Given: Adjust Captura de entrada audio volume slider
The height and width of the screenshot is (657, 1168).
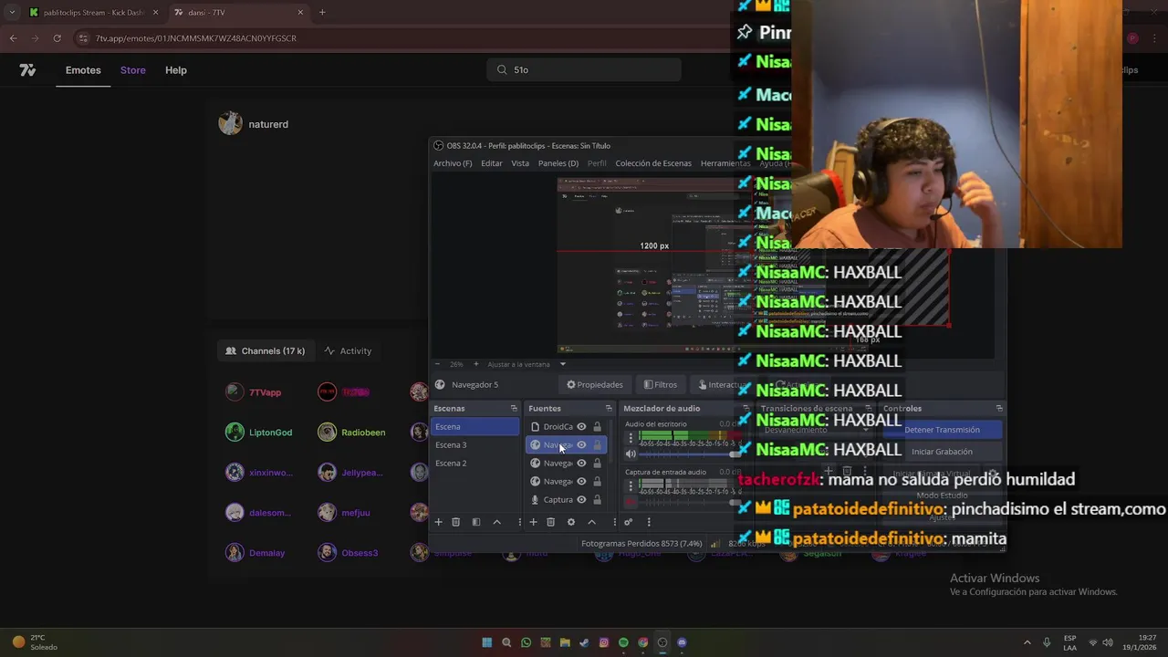Looking at the screenshot, I should click(689, 501).
